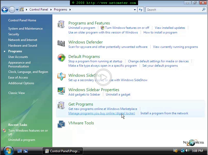Open Network and Internet category

pyautogui.click(x=23, y=40)
